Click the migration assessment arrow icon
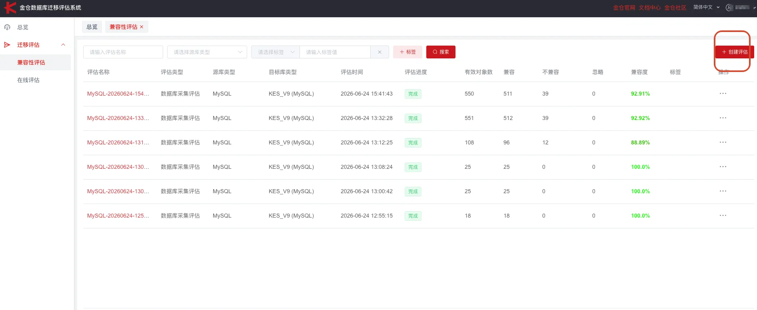 click(7, 45)
